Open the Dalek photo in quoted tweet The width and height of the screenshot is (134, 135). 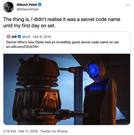67,89
